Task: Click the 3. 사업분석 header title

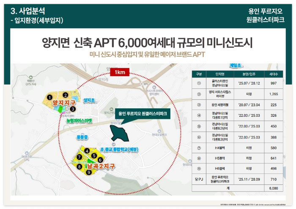Action: (28, 11)
